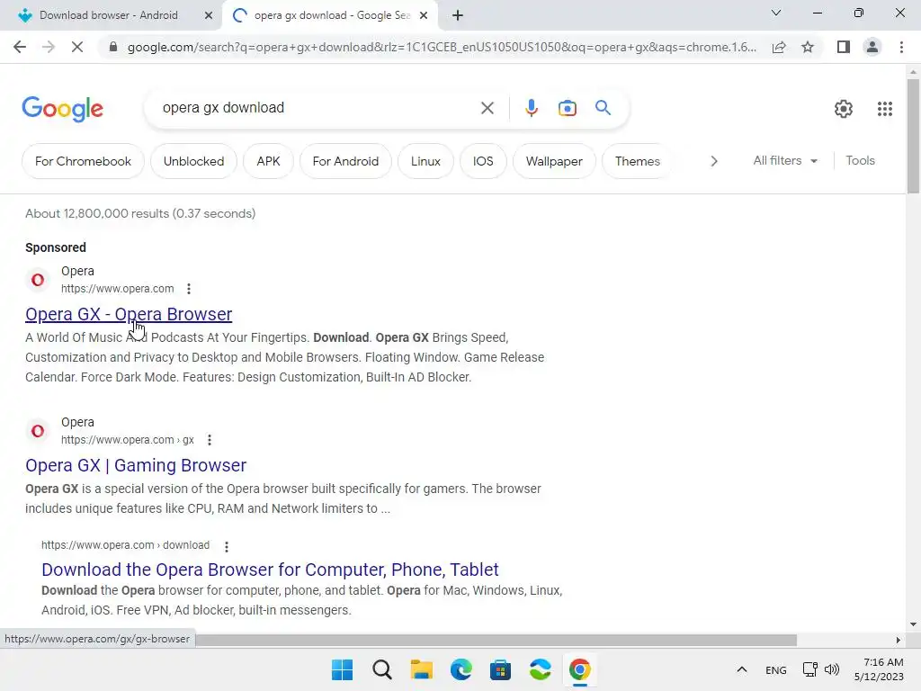View site information lock icon
The width and height of the screenshot is (921, 691).
point(113,47)
